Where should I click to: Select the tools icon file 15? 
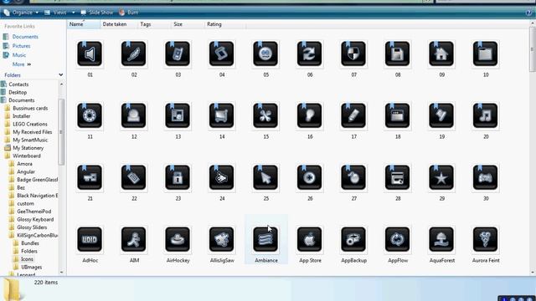coord(265,115)
